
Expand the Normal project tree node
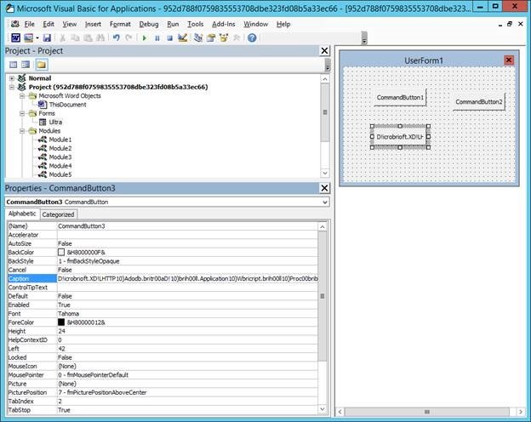point(11,78)
